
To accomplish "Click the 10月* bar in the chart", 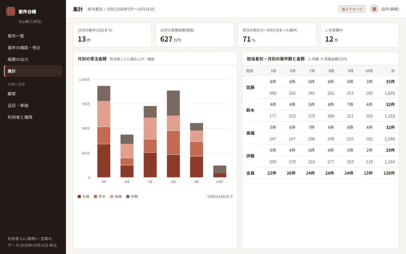I will [x=220, y=171].
